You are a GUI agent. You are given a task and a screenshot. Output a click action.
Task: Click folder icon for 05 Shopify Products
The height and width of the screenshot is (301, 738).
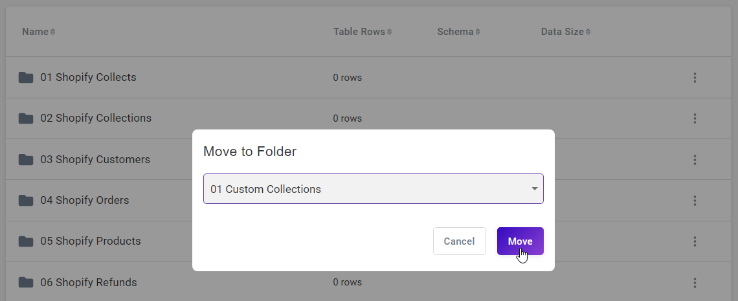(x=26, y=241)
